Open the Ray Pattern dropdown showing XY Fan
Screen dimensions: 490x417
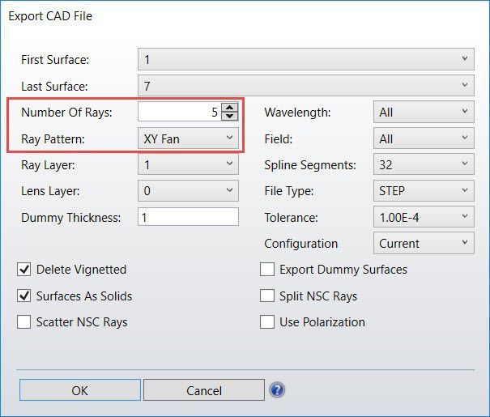[188, 138]
